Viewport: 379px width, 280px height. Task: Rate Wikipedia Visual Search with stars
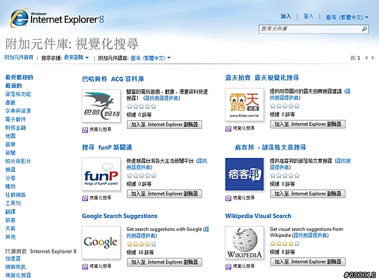click(285, 243)
